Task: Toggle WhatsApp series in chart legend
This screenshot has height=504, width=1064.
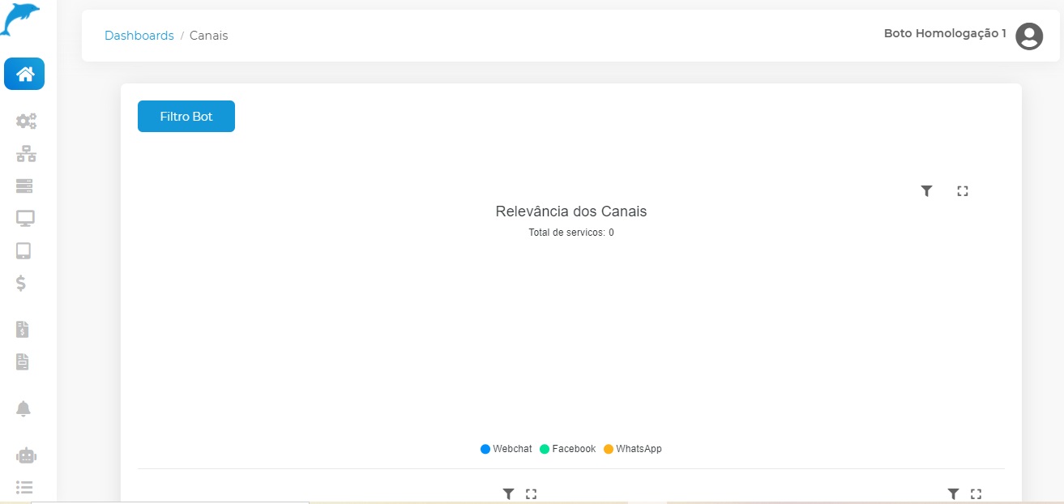Action: pyautogui.click(x=632, y=449)
